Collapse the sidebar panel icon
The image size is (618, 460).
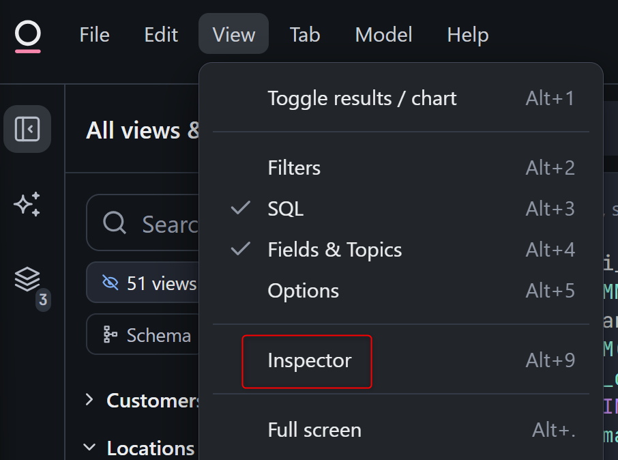(27, 129)
